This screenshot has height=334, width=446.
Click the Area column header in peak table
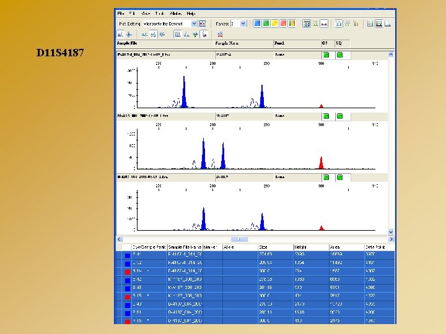click(347, 247)
